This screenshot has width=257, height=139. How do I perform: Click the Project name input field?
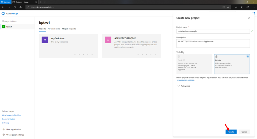click(x=213, y=31)
